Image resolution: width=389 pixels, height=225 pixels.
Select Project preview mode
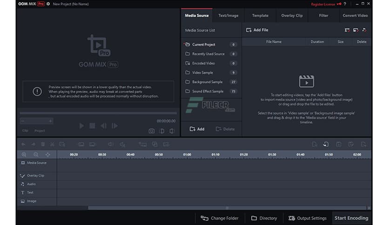coord(40,131)
